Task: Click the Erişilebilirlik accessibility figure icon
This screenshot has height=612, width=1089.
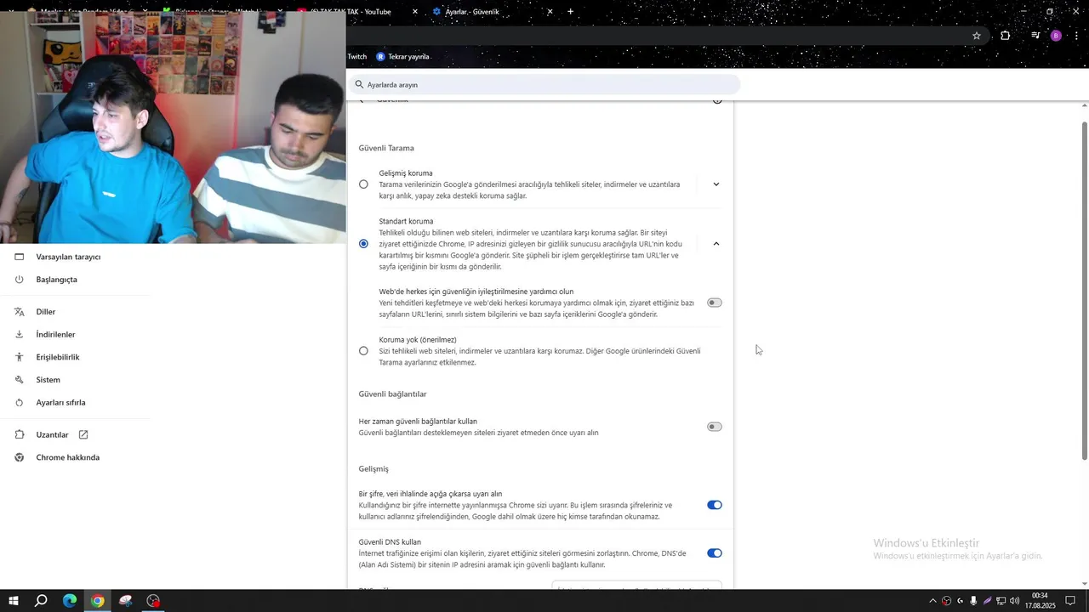Action: pos(19,357)
